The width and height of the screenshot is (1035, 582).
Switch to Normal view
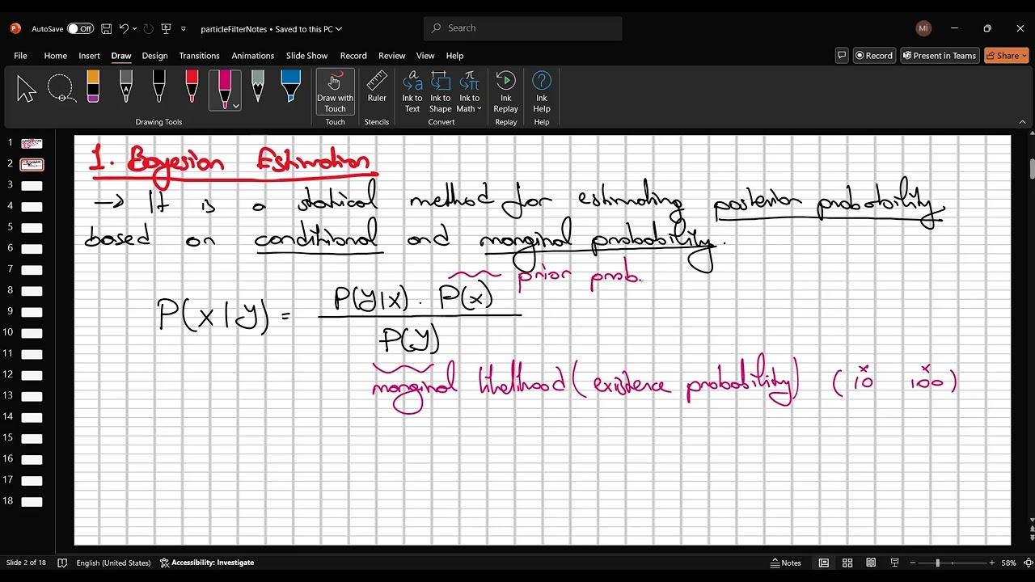(823, 563)
